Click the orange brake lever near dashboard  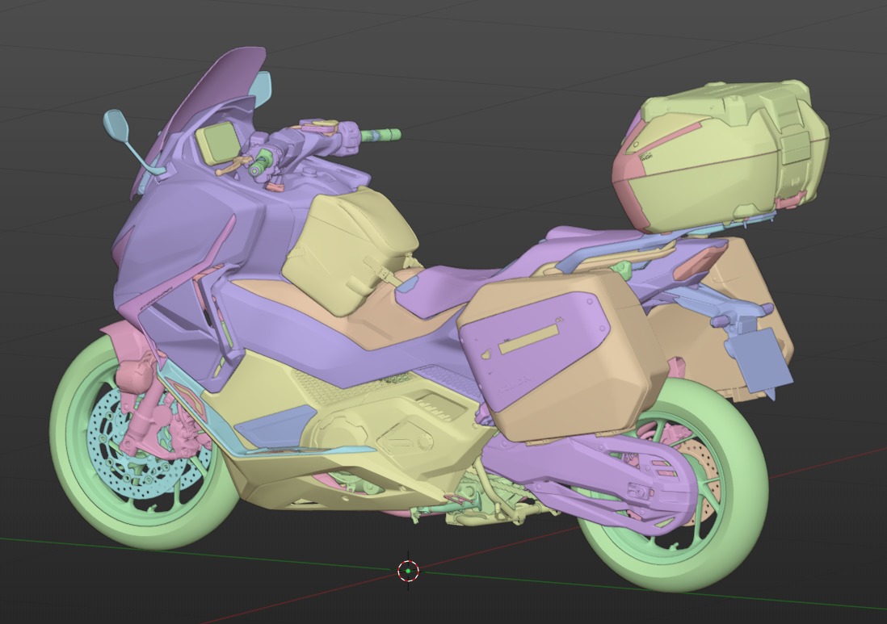tap(232, 166)
